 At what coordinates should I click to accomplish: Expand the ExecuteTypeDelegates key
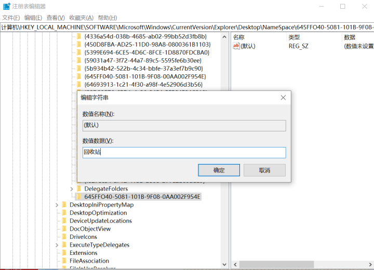57,245
